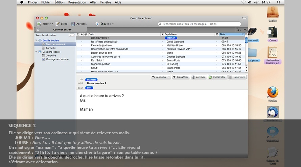This screenshot has width=301, height=167.
Task: Toggle read status dot for 'Boulot pour ce soir'
Action: point(162,53)
